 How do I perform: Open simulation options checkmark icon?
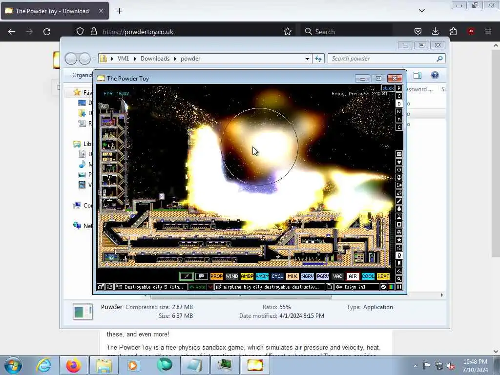tap(384, 287)
